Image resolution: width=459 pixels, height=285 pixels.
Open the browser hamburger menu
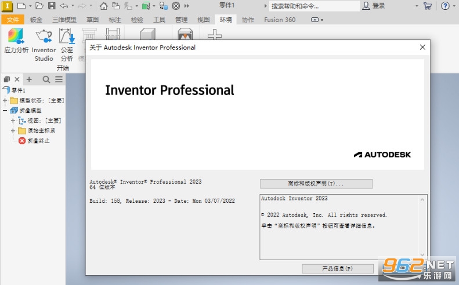(59, 79)
